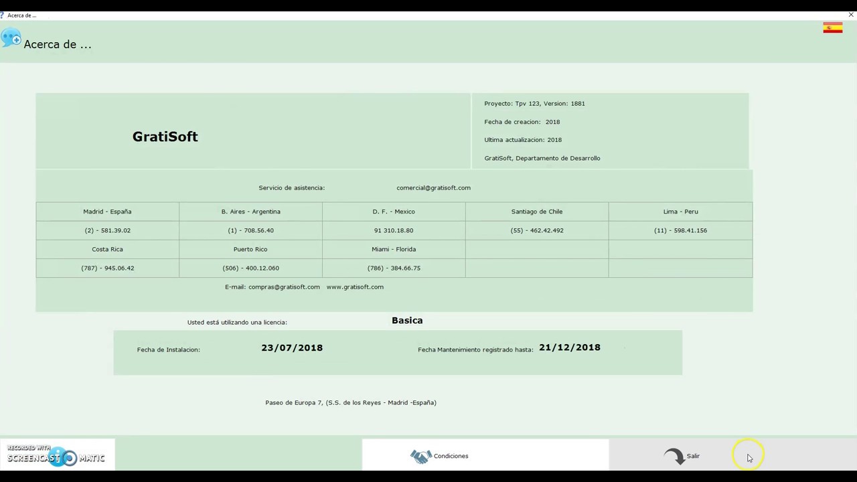Image resolution: width=857 pixels, height=482 pixels.
Task: Select the B. Aires - Argentina cell
Action: [x=250, y=212]
